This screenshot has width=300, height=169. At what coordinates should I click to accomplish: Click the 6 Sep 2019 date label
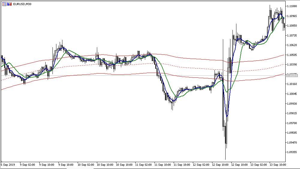click(x=8, y=165)
